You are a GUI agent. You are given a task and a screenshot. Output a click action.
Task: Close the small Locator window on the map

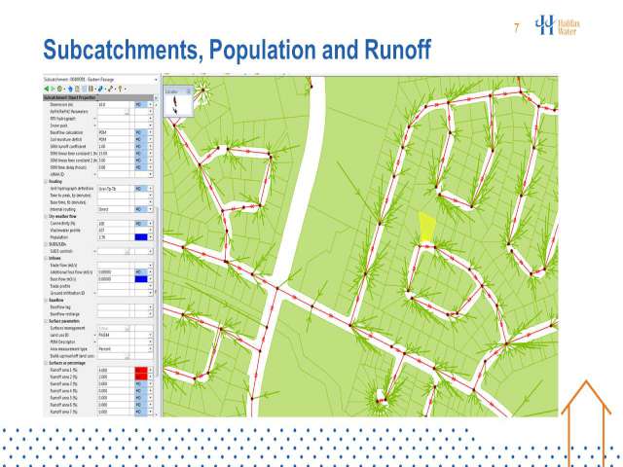pos(189,91)
